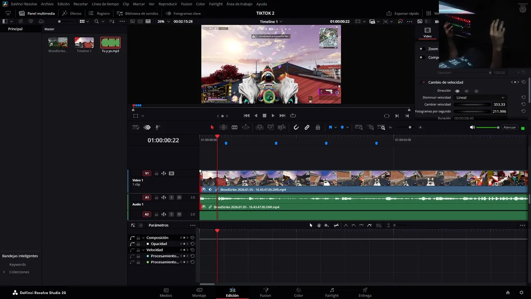
Task: Open the Marker color dropdown arrow
Action: (x=347, y=127)
